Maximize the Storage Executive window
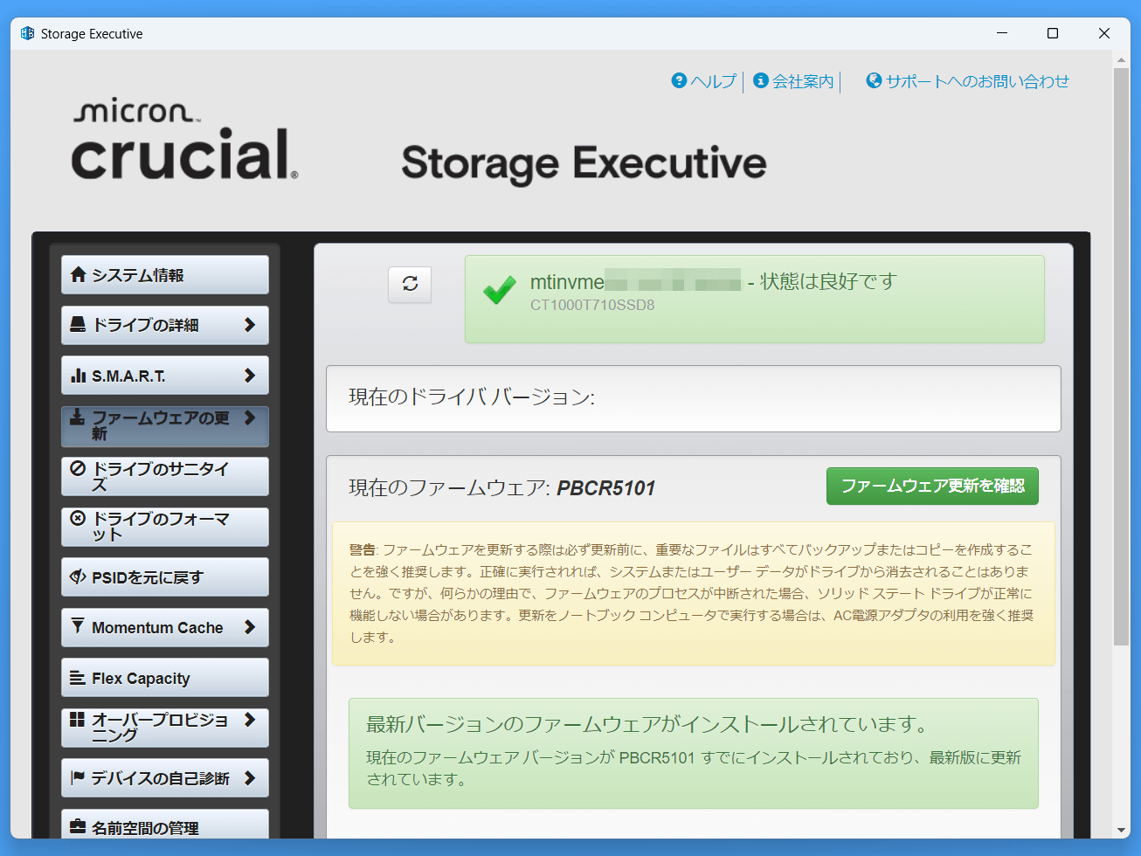 coord(1053,33)
